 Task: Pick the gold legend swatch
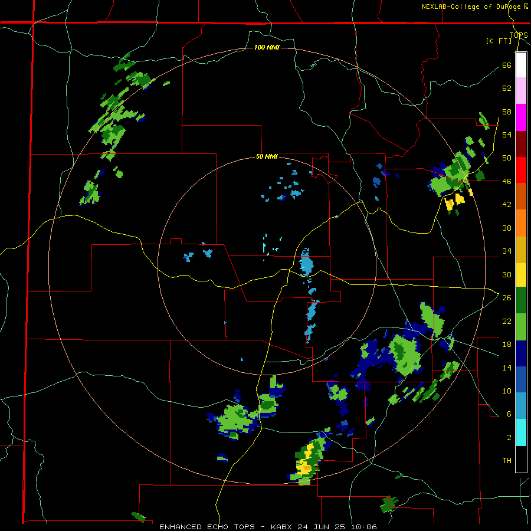pos(521,250)
